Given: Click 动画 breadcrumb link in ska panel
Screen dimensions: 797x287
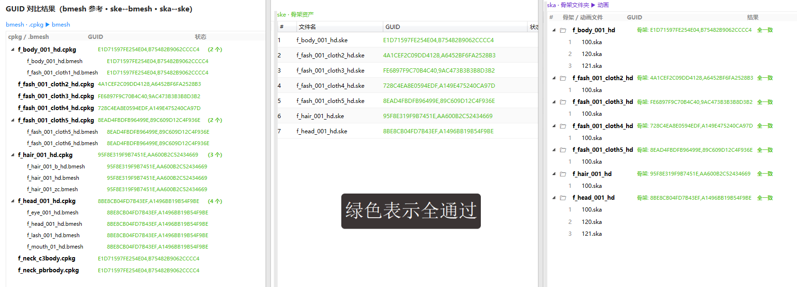Looking at the screenshot, I should tap(603, 5).
